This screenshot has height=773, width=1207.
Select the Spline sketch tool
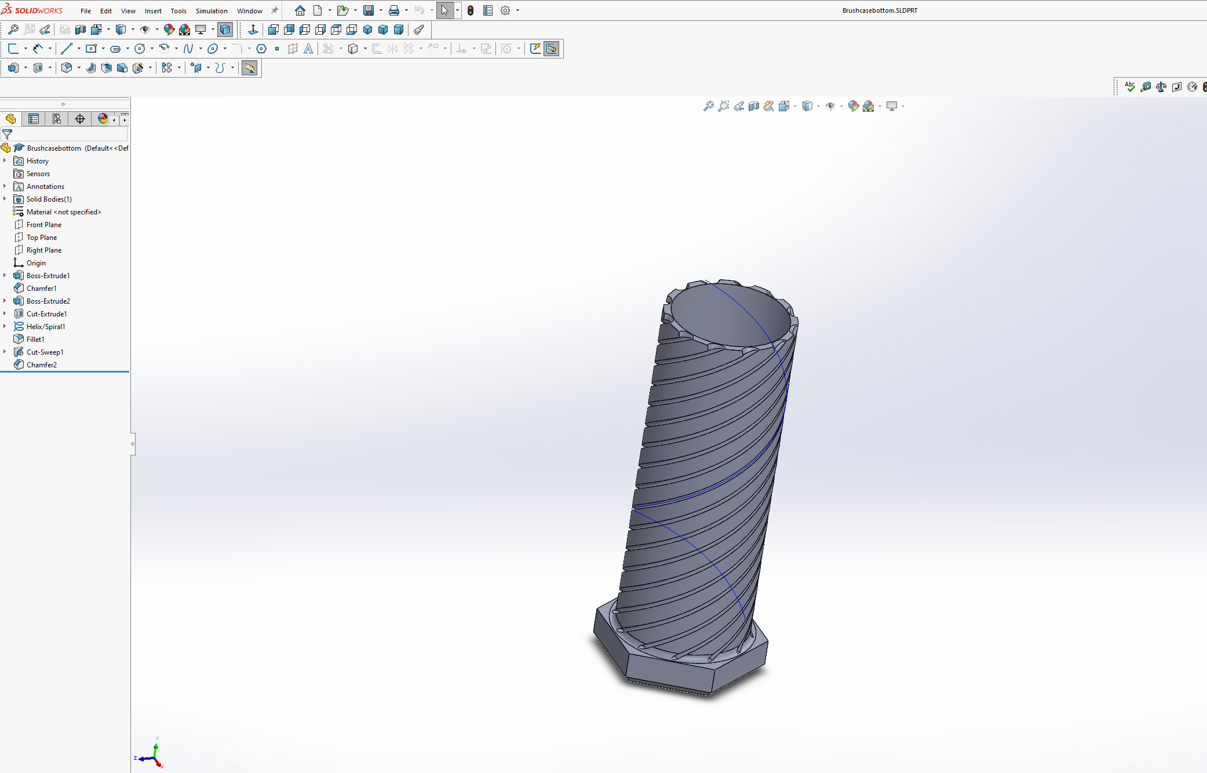point(189,49)
